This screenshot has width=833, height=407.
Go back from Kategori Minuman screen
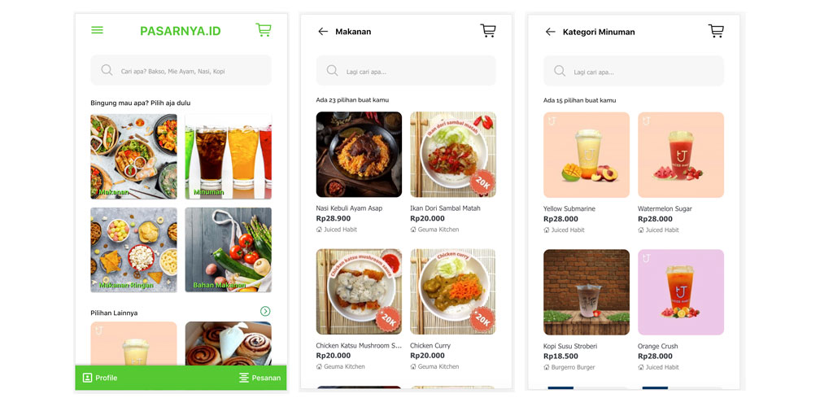tap(551, 32)
